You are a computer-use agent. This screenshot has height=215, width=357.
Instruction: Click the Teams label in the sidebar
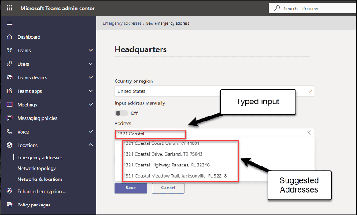(24, 50)
